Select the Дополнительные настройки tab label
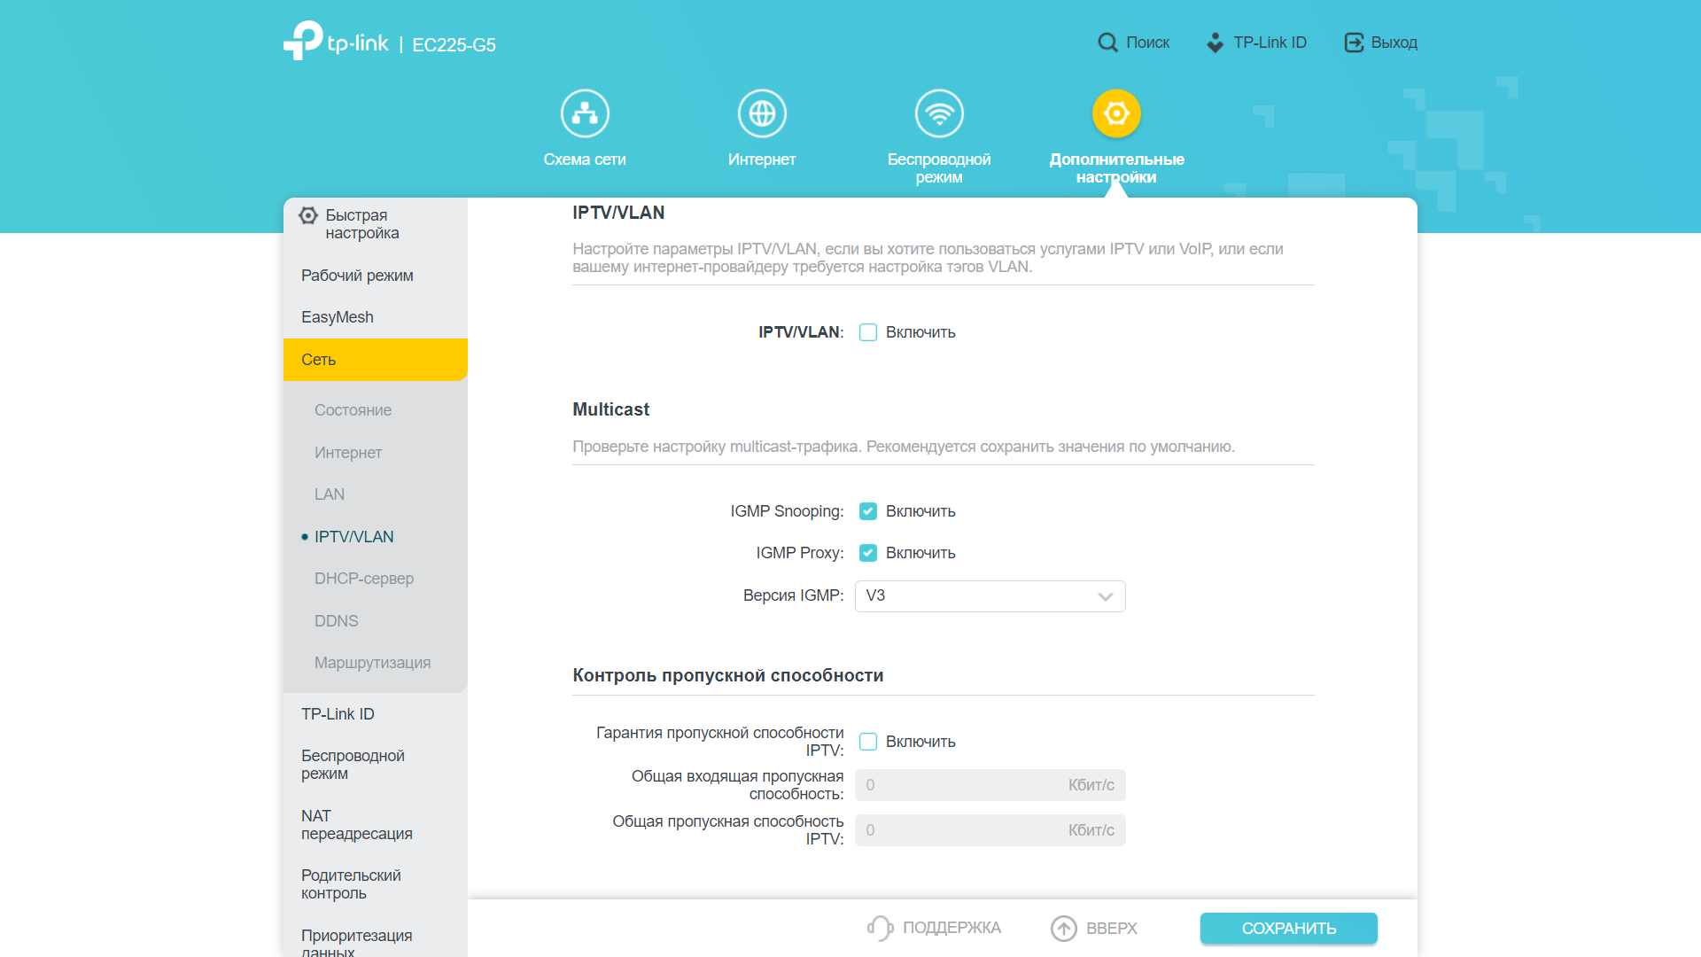The width and height of the screenshot is (1701, 957). pos(1116,168)
